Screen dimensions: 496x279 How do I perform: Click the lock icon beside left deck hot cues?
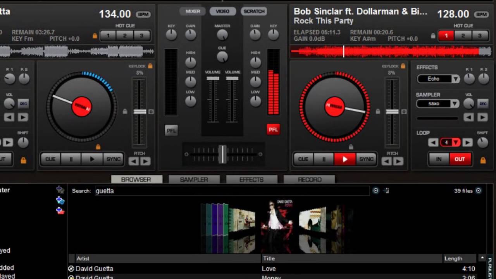(x=95, y=36)
